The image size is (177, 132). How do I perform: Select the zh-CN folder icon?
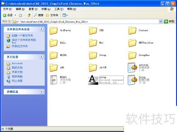click(93, 68)
